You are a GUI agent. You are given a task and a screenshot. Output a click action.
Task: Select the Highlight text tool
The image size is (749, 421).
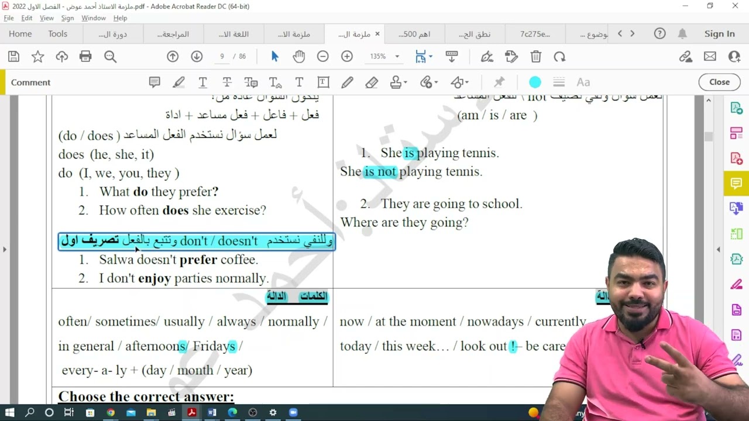click(178, 82)
